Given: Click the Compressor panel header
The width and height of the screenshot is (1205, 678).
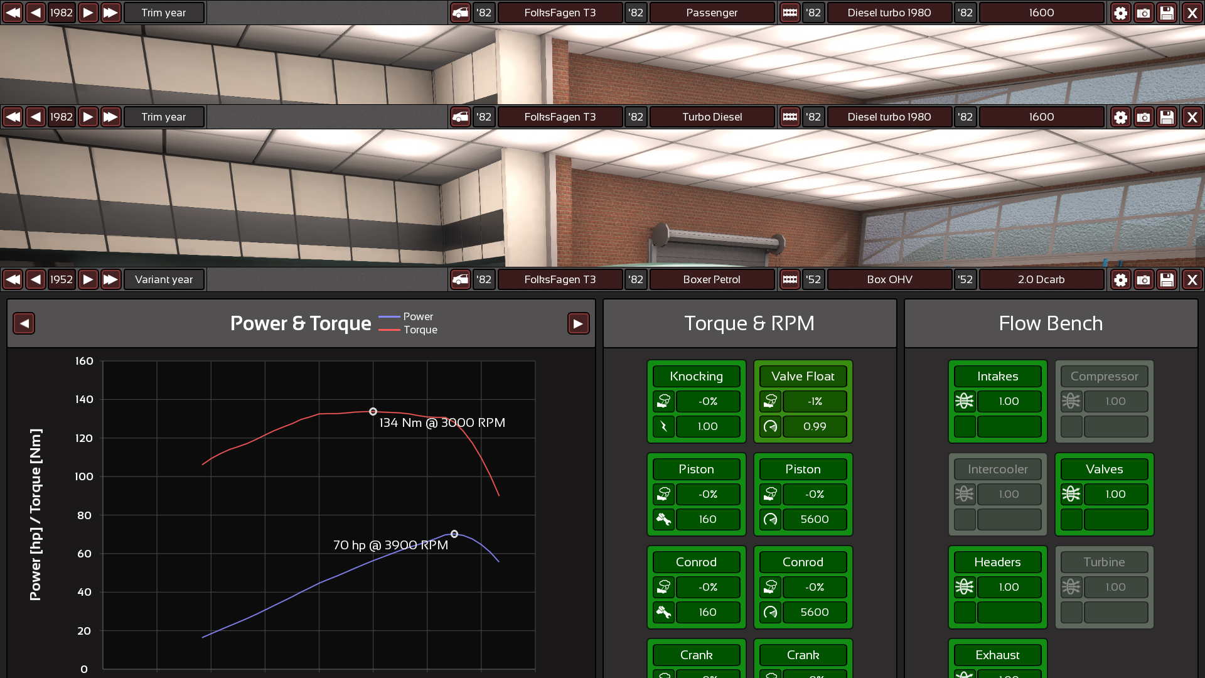Looking at the screenshot, I should 1104,376.
